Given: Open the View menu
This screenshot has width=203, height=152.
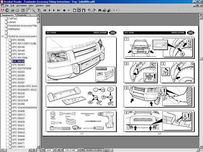Looking at the screenshot, I should coord(31,6).
